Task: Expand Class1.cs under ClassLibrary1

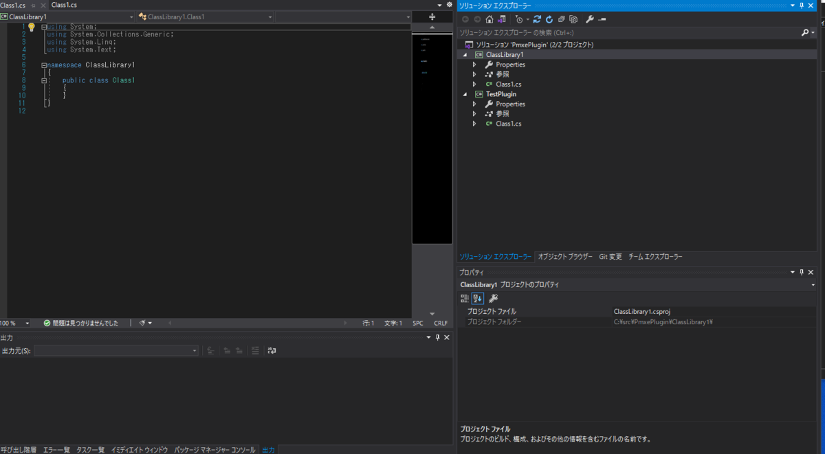Action: (474, 84)
